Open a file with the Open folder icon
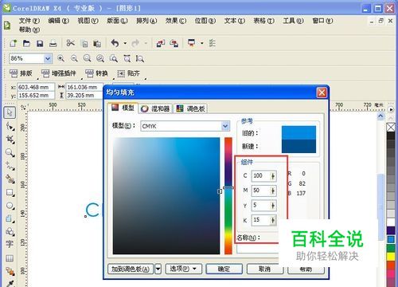 coord(26,43)
